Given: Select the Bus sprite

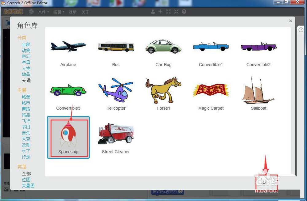Looking at the screenshot, I should point(116,47).
